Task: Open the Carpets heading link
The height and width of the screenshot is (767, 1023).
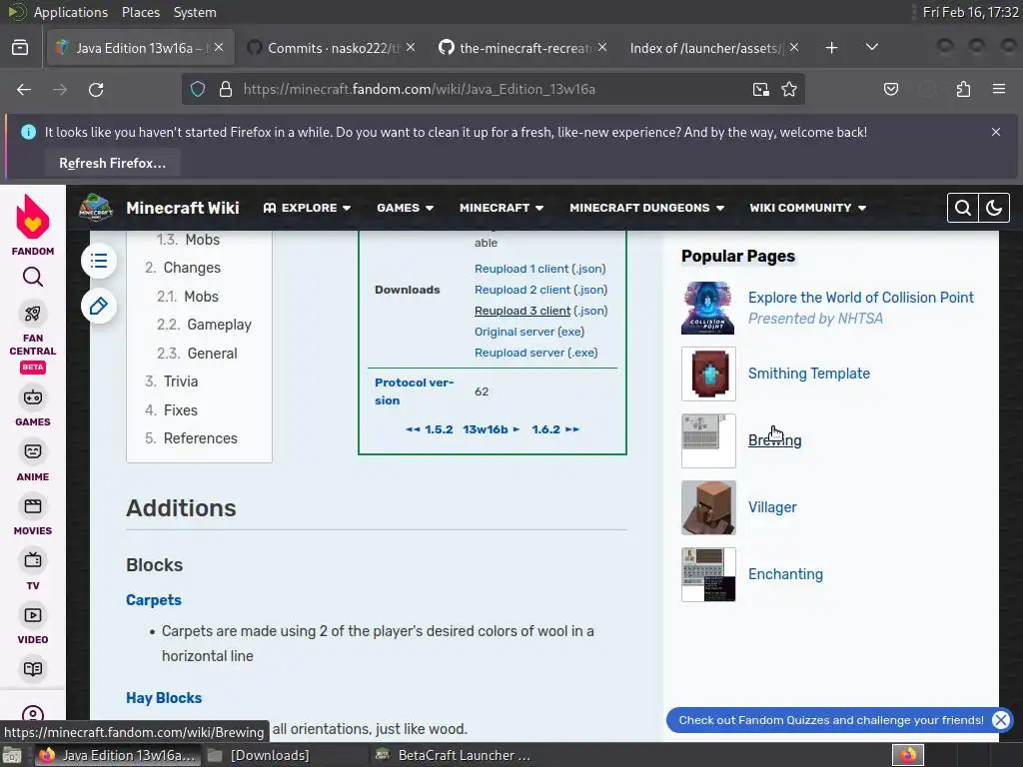Action: point(153,600)
